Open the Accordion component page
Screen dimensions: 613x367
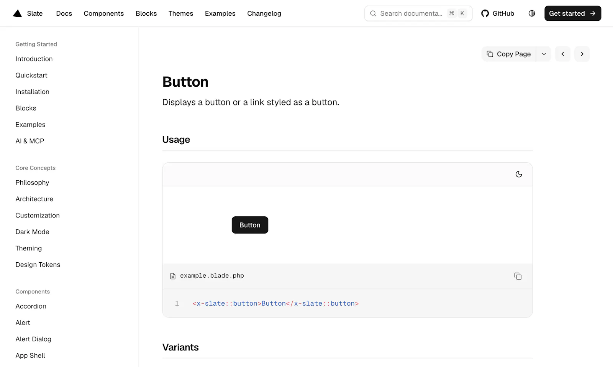(31, 306)
